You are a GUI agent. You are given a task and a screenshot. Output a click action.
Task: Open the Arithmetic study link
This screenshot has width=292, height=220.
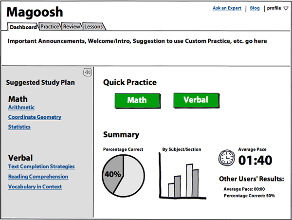[21, 107]
